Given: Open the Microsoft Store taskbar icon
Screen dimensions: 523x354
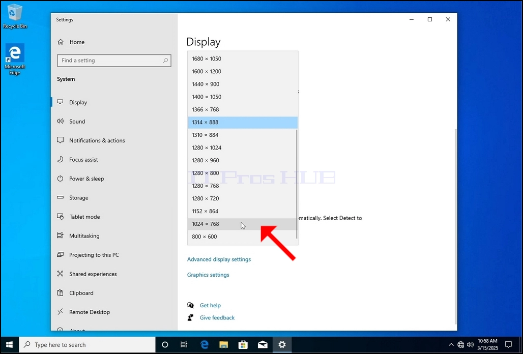Looking at the screenshot, I should coord(243,345).
